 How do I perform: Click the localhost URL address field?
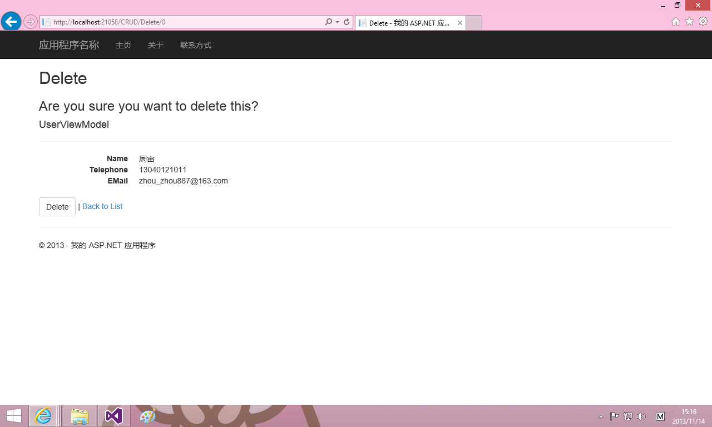tap(184, 22)
